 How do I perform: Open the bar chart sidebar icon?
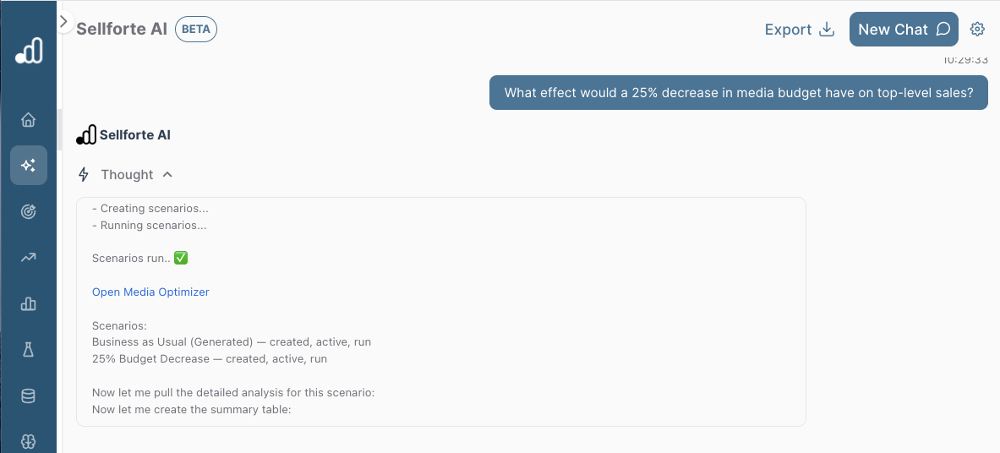[x=28, y=303]
